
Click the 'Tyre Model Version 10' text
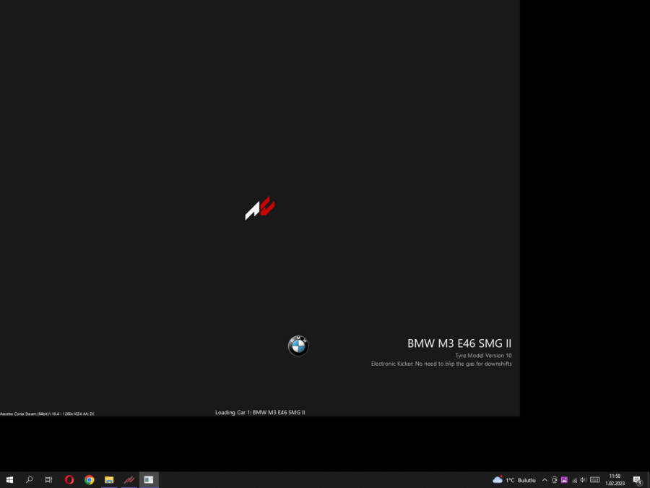[483, 356]
